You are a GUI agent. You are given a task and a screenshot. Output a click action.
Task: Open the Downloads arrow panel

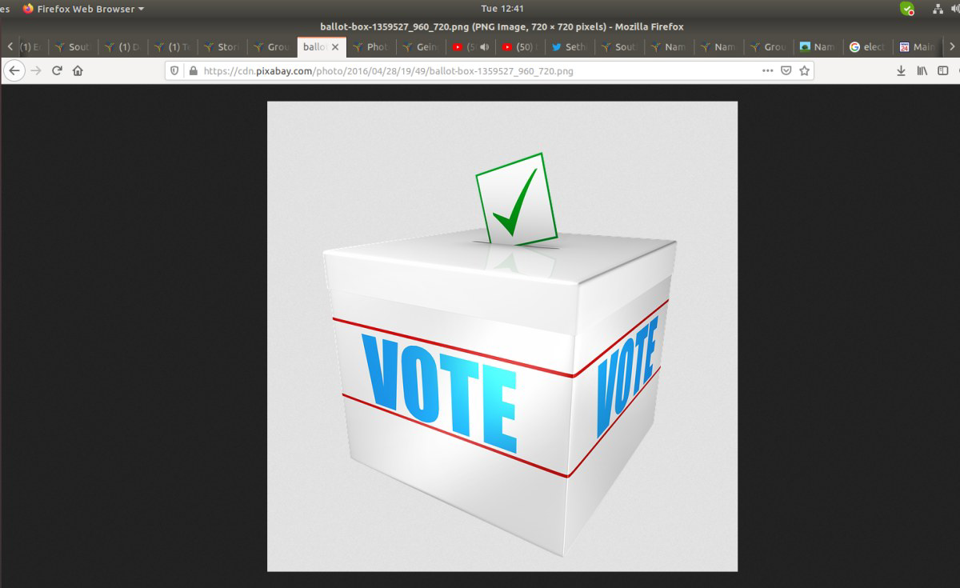tap(901, 70)
